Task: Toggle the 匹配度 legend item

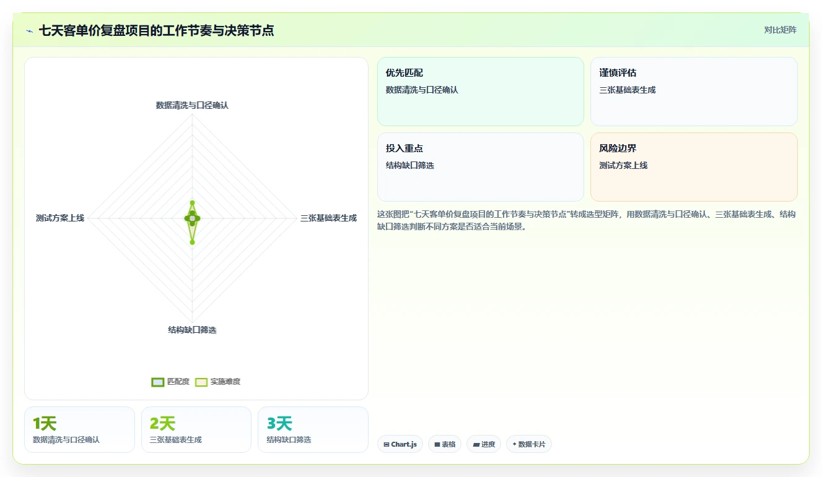Action: pos(170,382)
